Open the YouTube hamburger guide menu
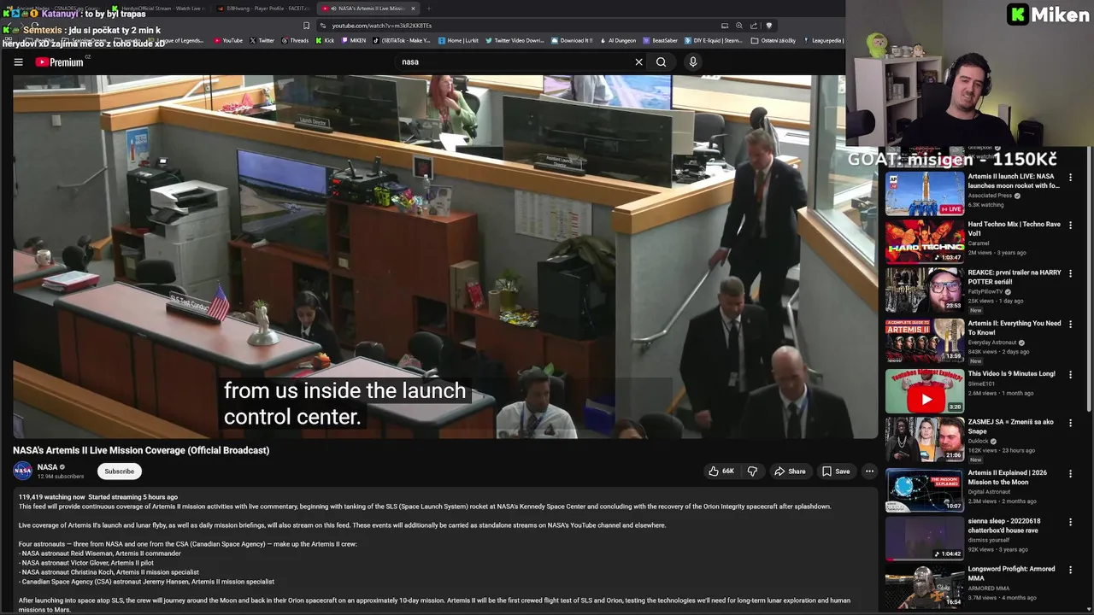 [x=18, y=61]
